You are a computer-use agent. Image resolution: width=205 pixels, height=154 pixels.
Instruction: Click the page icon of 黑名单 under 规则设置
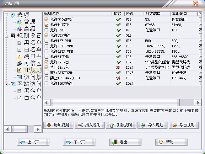point(19,43)
